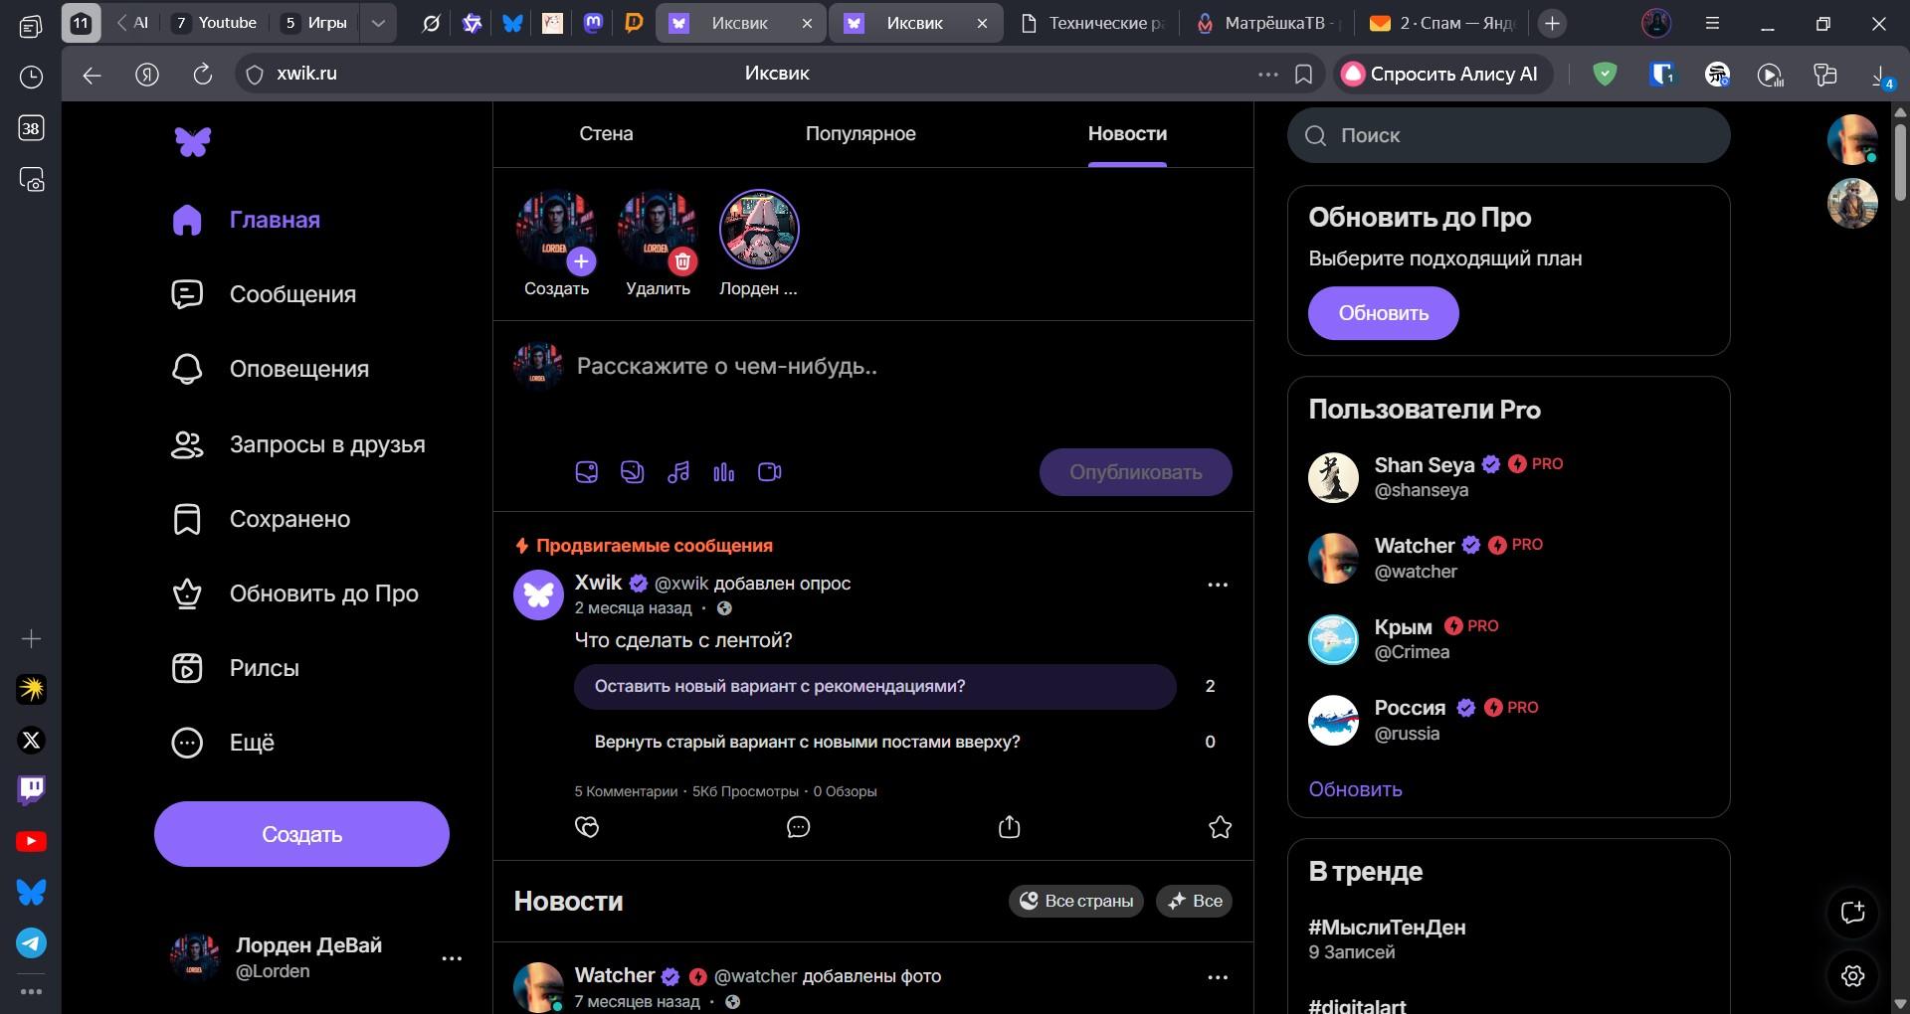Open three-dot menu next to Лорден ДеВай
This screenshot has height=1014, width=1910.
[452, 958]
